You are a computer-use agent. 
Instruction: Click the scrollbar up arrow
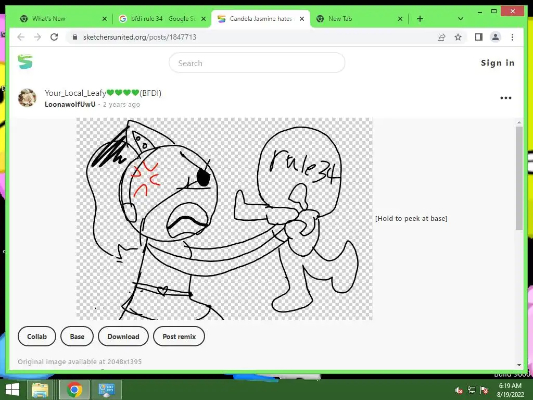point(519,122)
